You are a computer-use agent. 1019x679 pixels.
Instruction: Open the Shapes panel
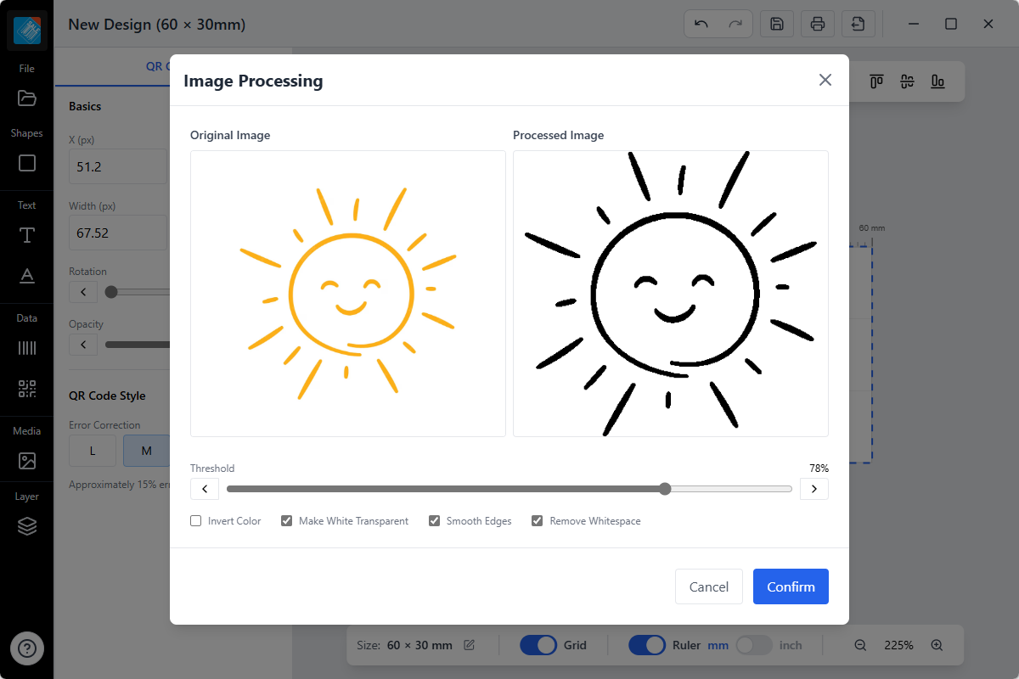[26, 163]
